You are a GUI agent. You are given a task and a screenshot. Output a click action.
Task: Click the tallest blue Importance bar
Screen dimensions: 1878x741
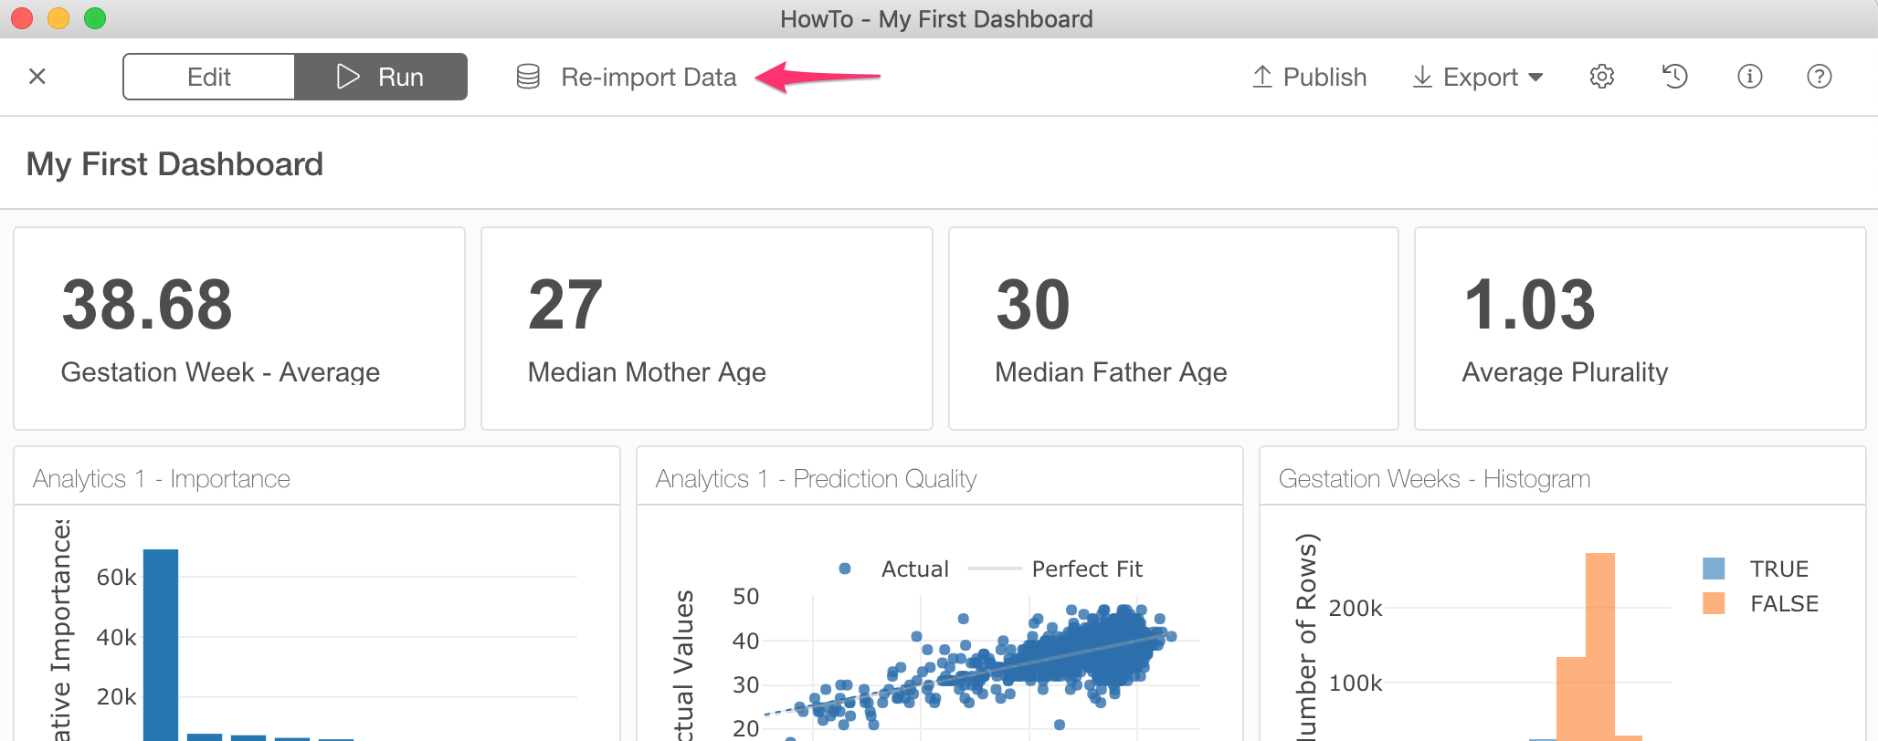(x=161, y=644)
